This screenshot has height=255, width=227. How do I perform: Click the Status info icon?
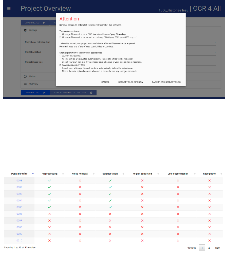[25, 76]
